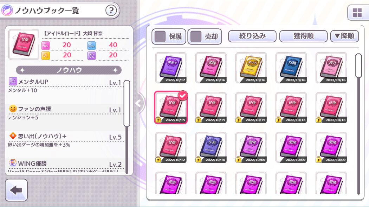Open the 獲得順 sort order dropdown
The image size is (369, 207).
pos(303,36)
